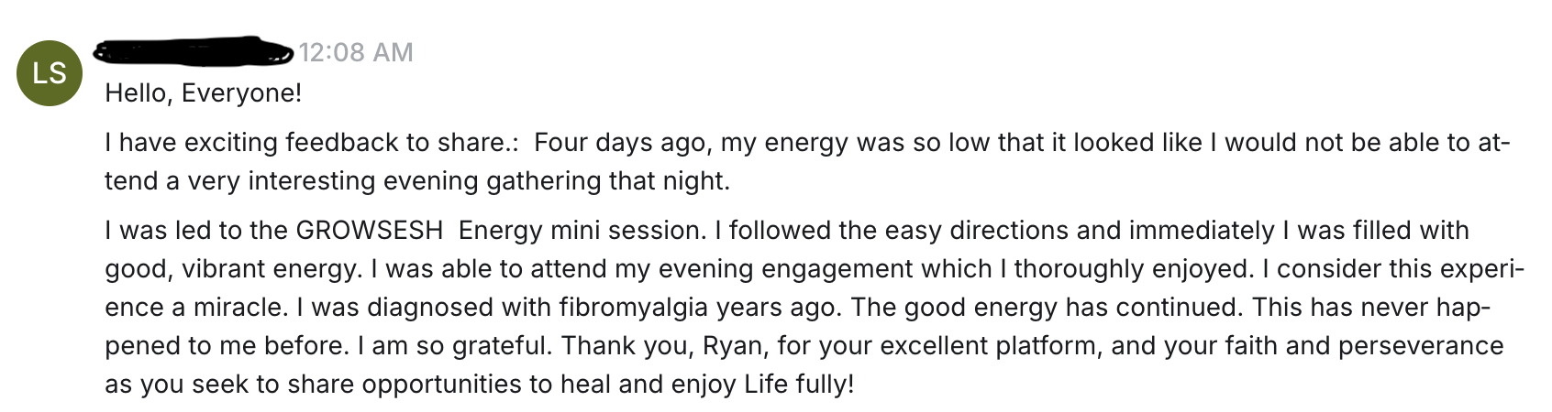1552x412 pixels.
Task: Click the phrase "thoroughly enjoyed"
Action: [1130, 269]
